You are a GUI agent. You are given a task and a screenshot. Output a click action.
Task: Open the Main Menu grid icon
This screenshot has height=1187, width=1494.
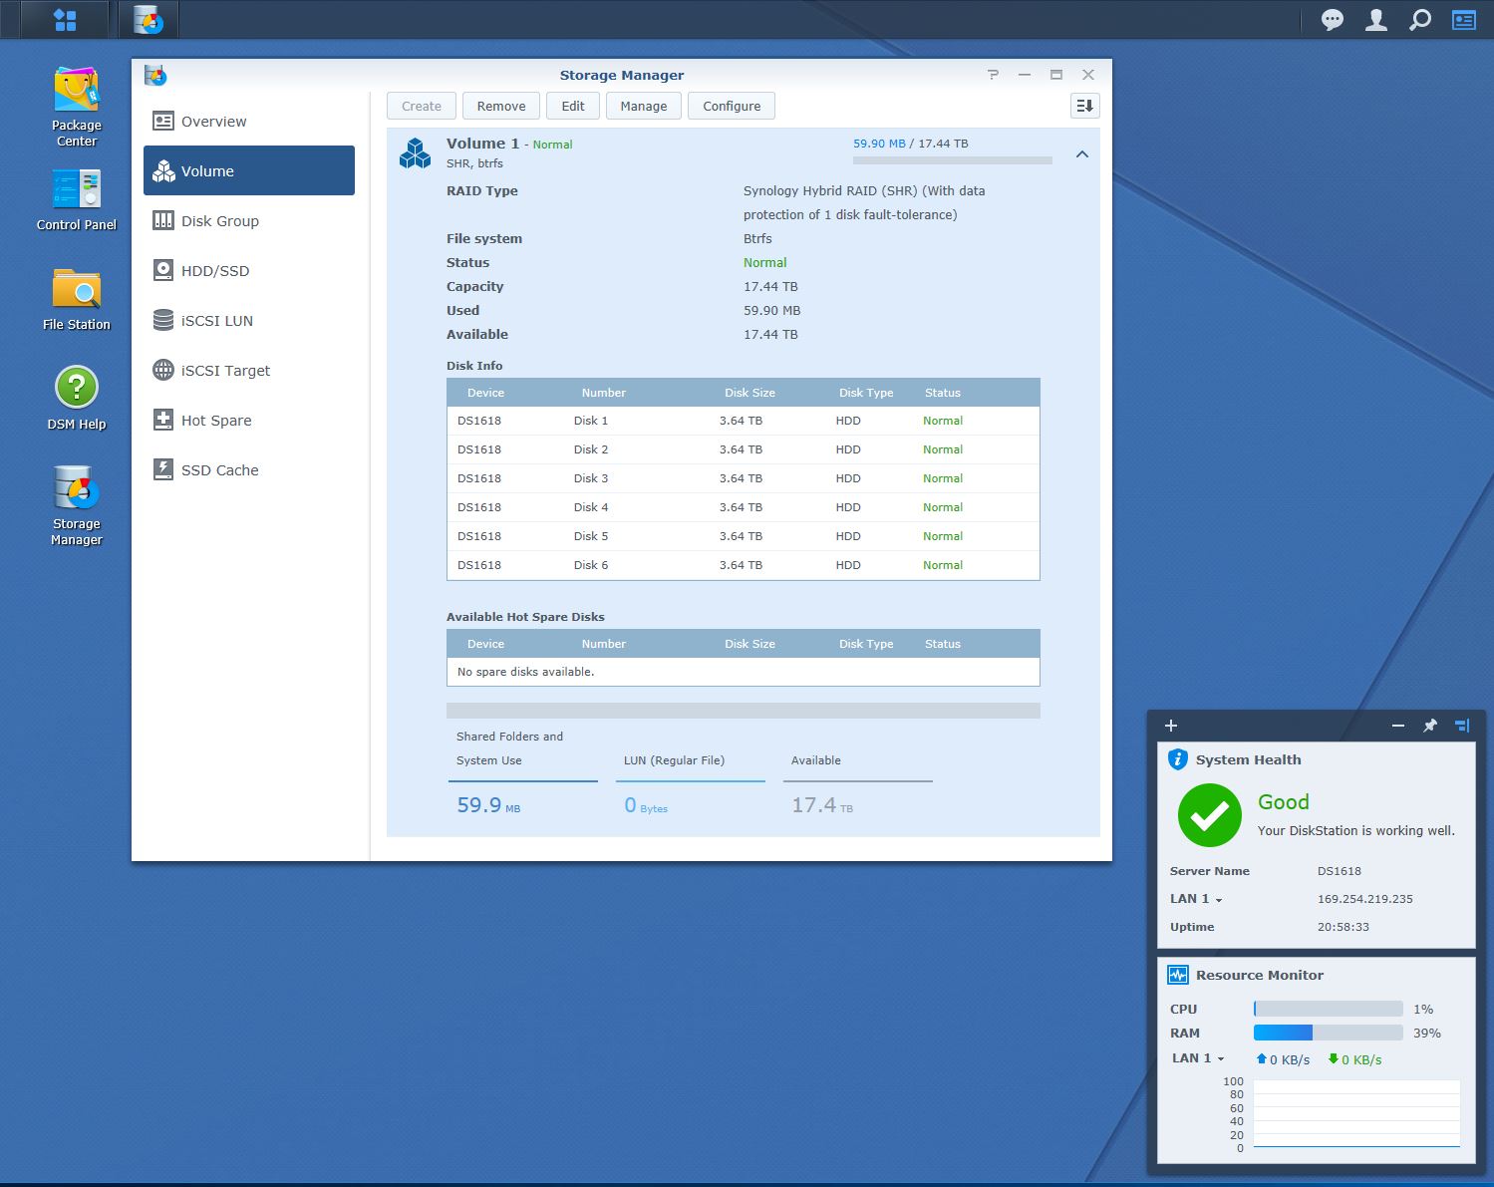click(65, 20)
